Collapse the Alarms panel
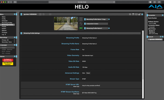Image resolution: width=164 pixels, height=100 pixels. pos(15,56)
